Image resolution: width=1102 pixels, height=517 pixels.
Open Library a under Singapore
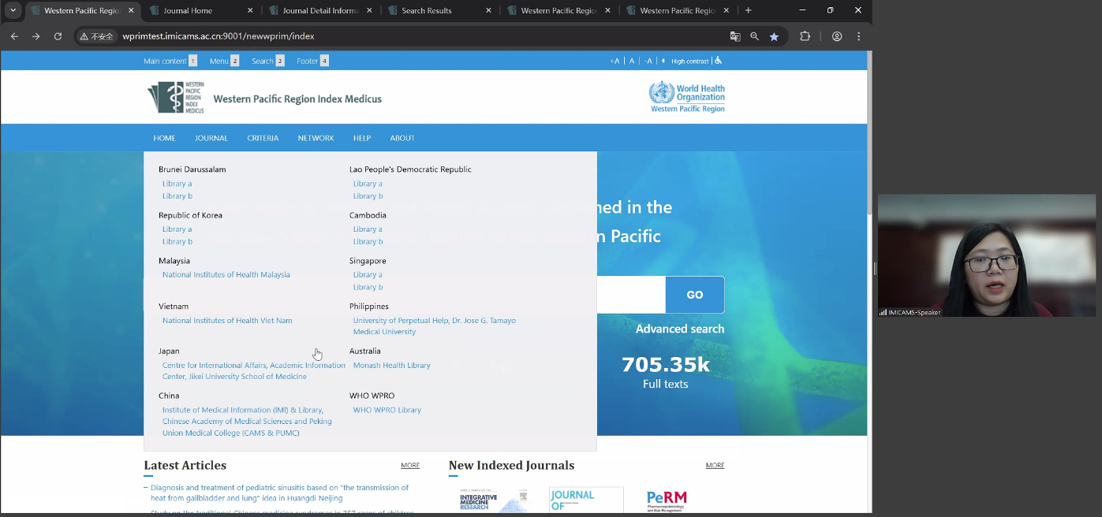pos(368,275)
